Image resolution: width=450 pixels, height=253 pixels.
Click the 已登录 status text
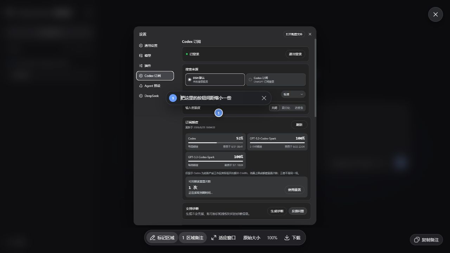[x=194, y=54]
